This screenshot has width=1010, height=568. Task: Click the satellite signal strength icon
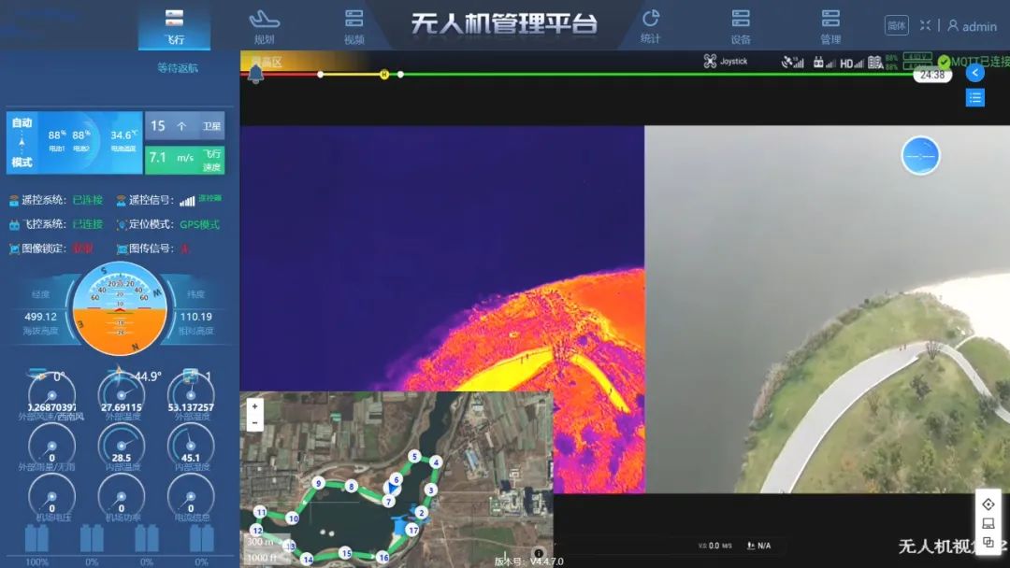click(792, 63)
